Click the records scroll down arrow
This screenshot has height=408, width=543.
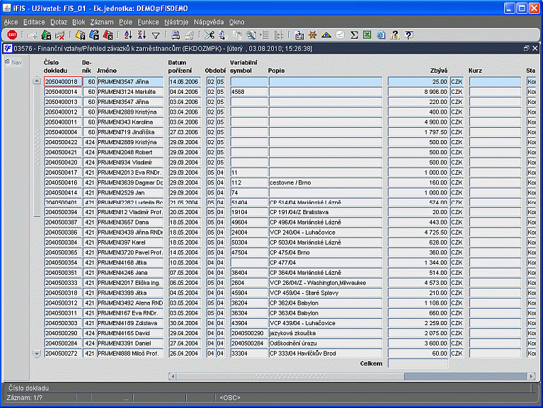coord(37,354)
